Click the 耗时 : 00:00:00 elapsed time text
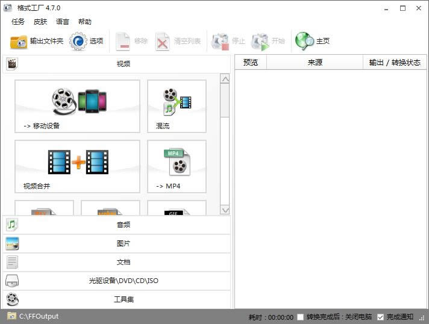 pos(271,317)
